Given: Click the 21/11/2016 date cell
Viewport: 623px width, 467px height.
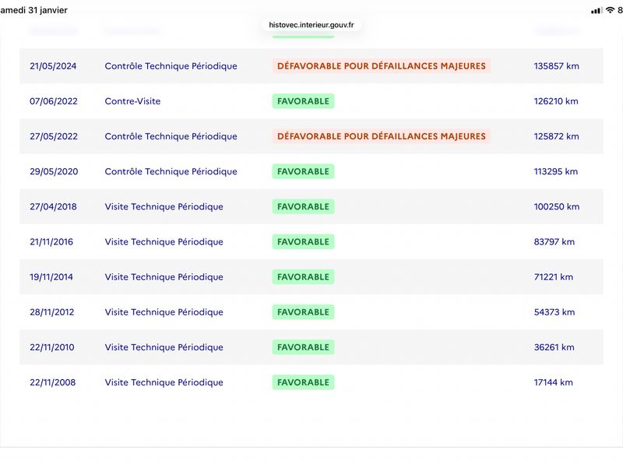Looking at the screenshot, I should 51,242.
